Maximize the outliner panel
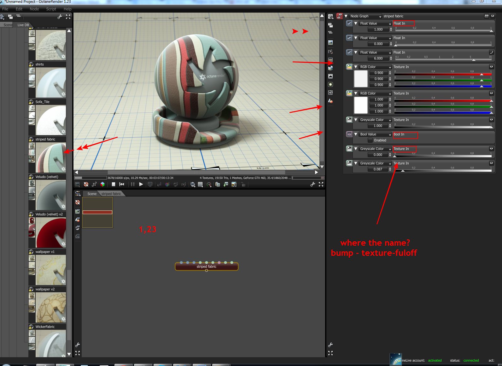 tap(68, 17)
